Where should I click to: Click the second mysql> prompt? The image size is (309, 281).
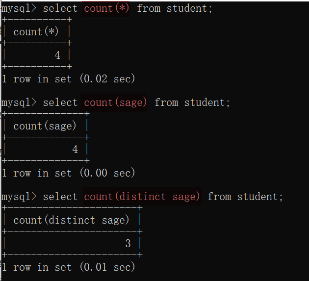click(19, 102)
